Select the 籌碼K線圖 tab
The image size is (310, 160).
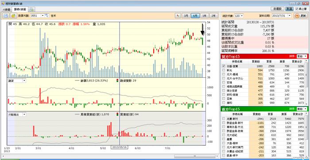point(20,9)
